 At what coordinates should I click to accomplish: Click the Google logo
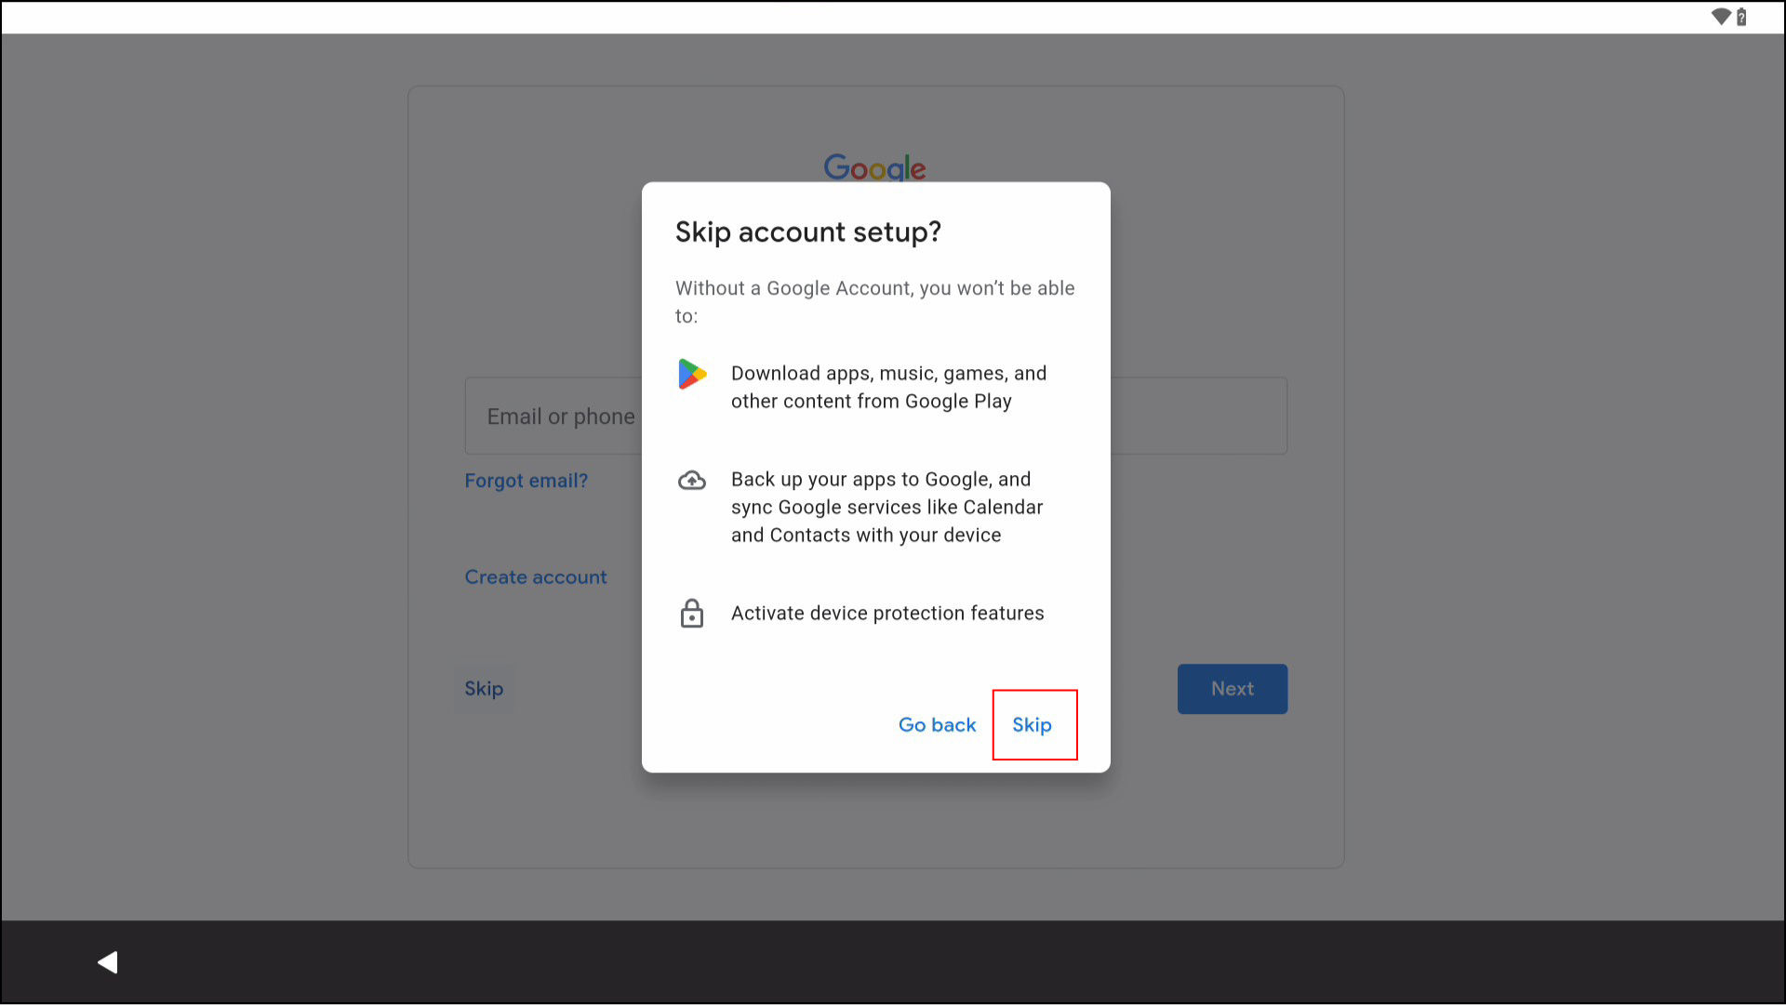point(874,167)
